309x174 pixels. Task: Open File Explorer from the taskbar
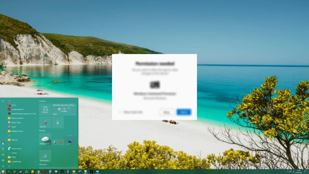(x=74, y=172)
